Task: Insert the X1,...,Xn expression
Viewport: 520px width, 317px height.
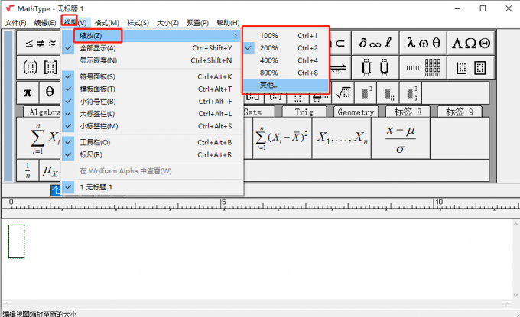Action: pos(342,137)
